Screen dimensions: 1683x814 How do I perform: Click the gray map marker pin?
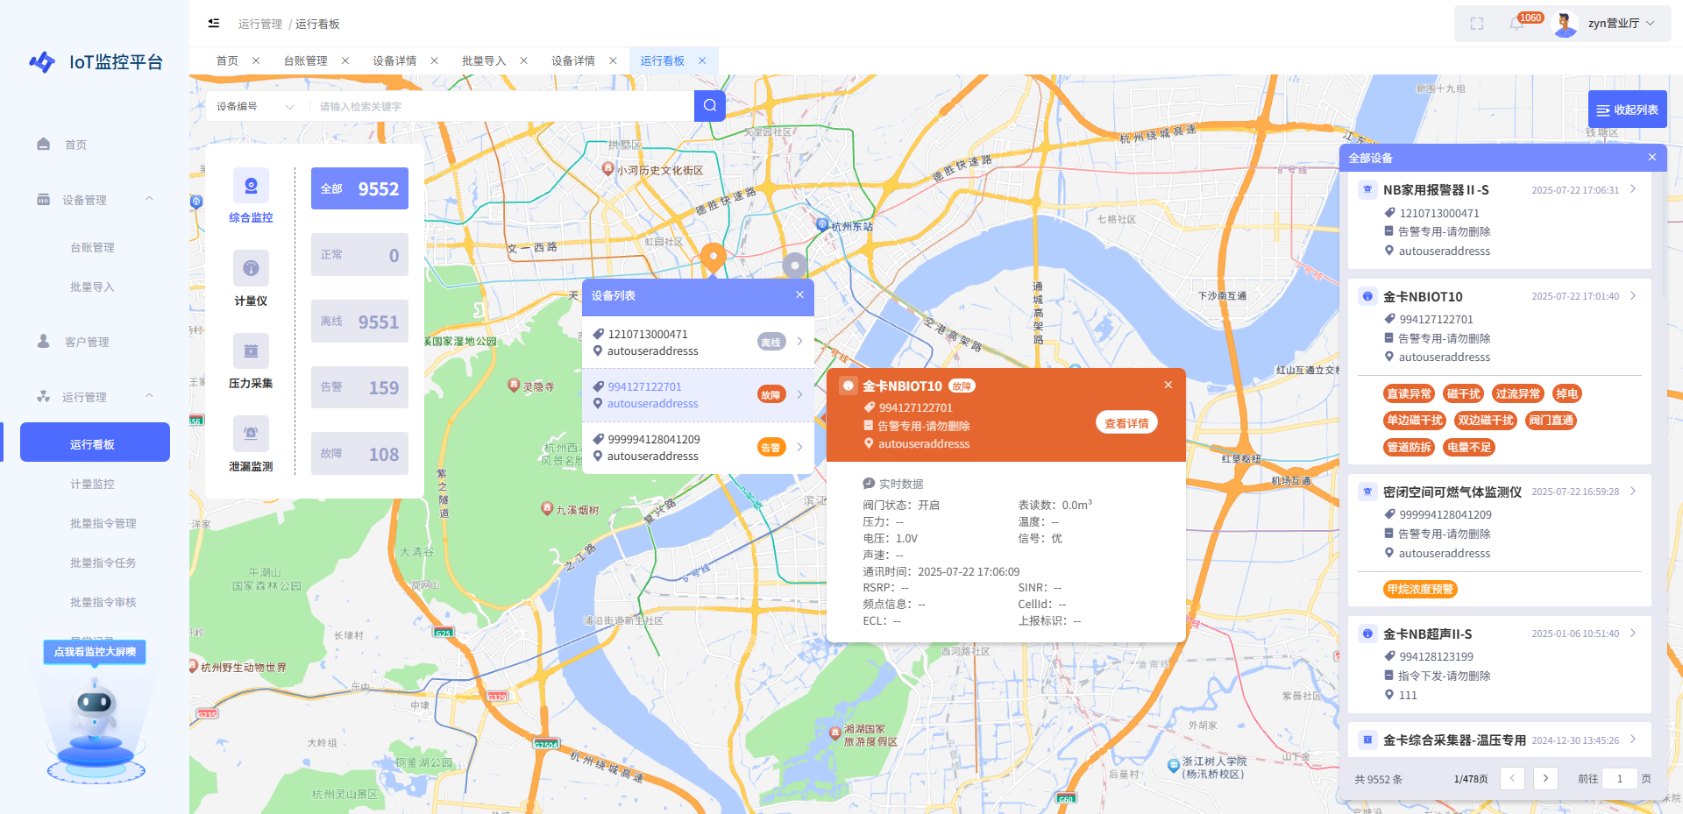click(x=794, y=265)
